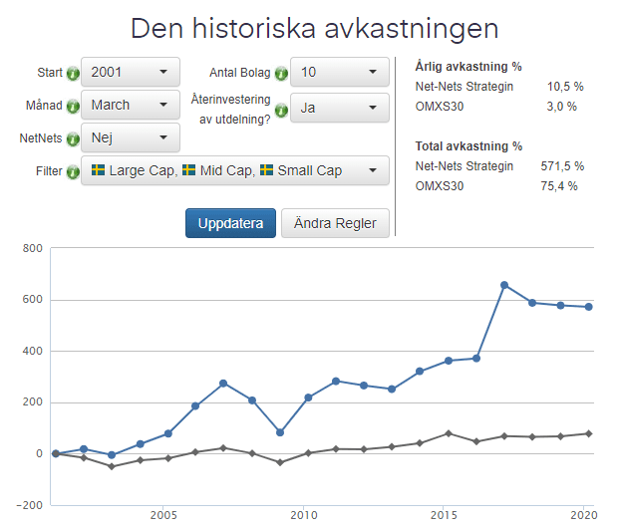
Task: Open the Månad dropdown showing March
Action: (130, 106)
